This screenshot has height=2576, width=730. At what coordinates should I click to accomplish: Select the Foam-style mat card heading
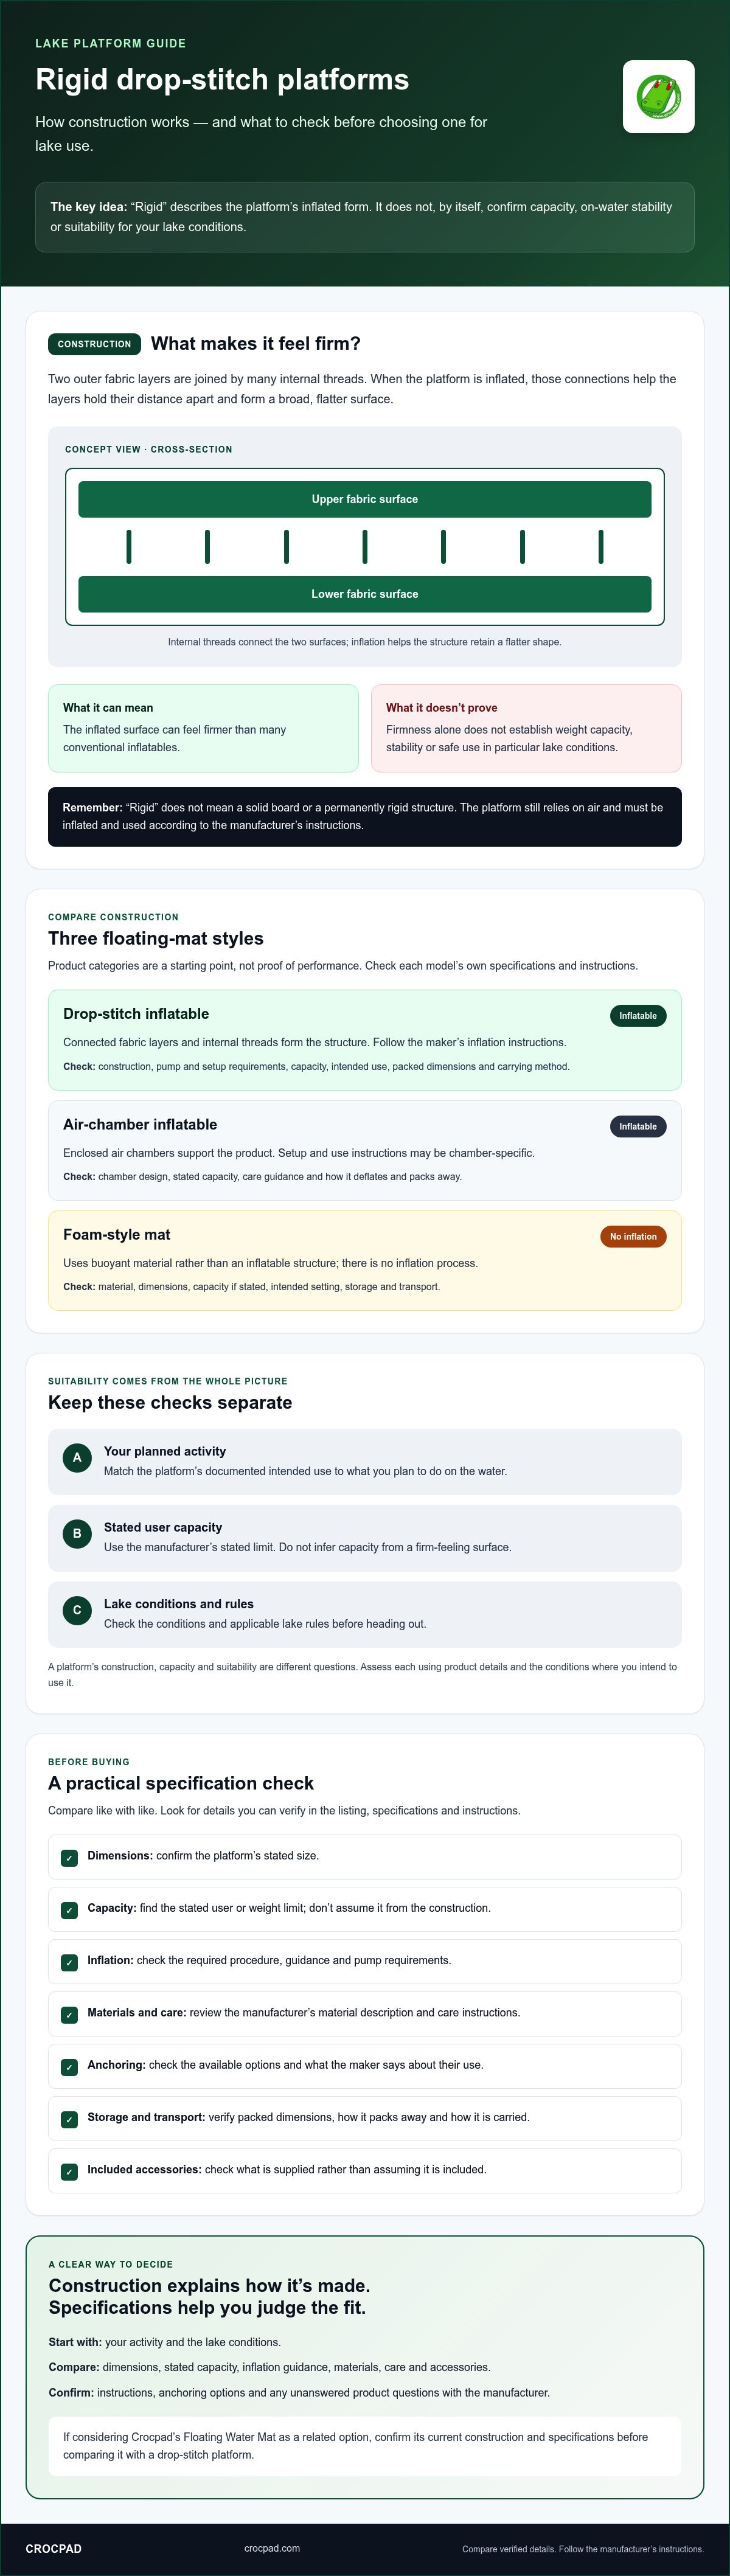click(117, 1235)
